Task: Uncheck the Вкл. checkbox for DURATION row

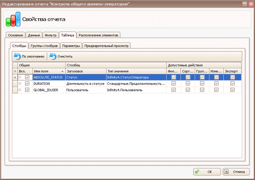Action: 27,84
